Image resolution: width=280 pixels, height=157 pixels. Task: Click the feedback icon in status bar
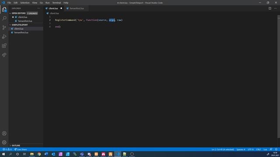coord(271,149)
